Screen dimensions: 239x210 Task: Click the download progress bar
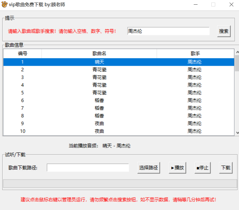click(x=120, y=183)
